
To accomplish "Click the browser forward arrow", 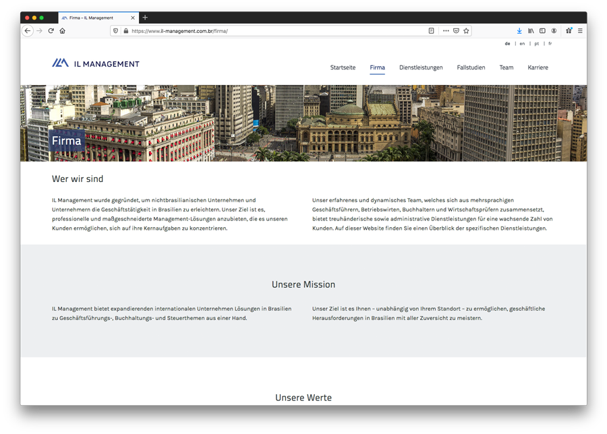I will tap(40, 31).
